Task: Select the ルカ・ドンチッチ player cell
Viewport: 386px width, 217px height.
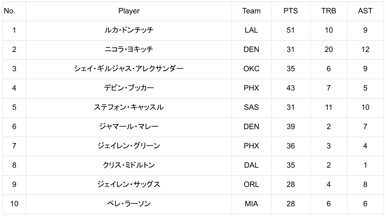Action: coord(129,30)
